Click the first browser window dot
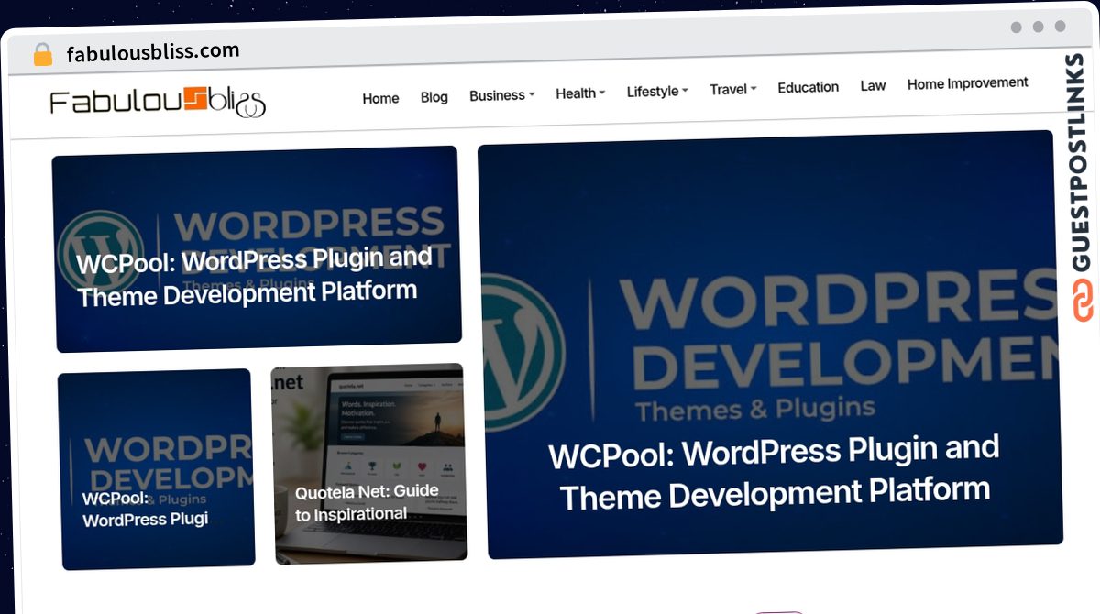Viewport: 1100px width, 614px height. [x=1017, y=27]
